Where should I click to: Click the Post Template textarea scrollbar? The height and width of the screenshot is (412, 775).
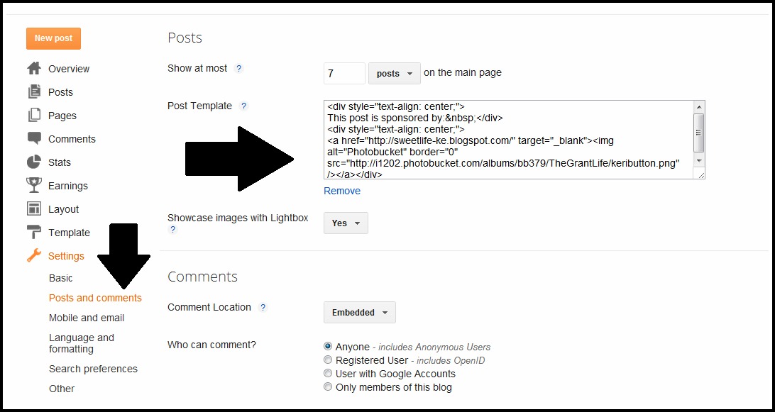tap(698, 133)
